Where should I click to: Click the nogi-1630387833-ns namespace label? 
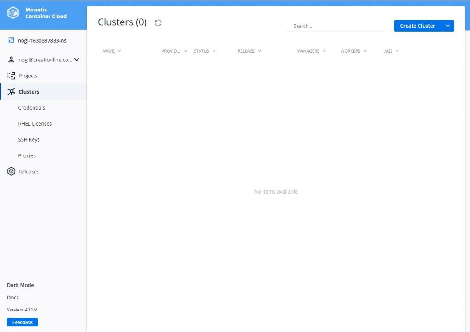[x=42, y=40]
